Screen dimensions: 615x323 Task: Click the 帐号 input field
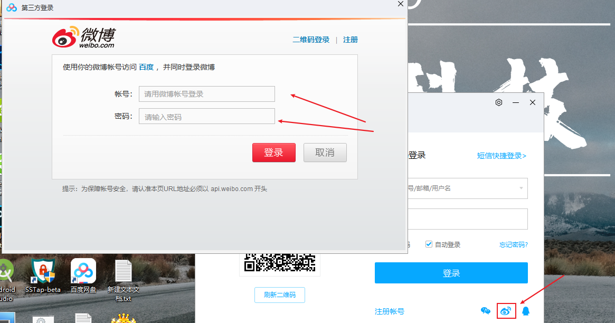pyautogui.click(x=206, y=94)
